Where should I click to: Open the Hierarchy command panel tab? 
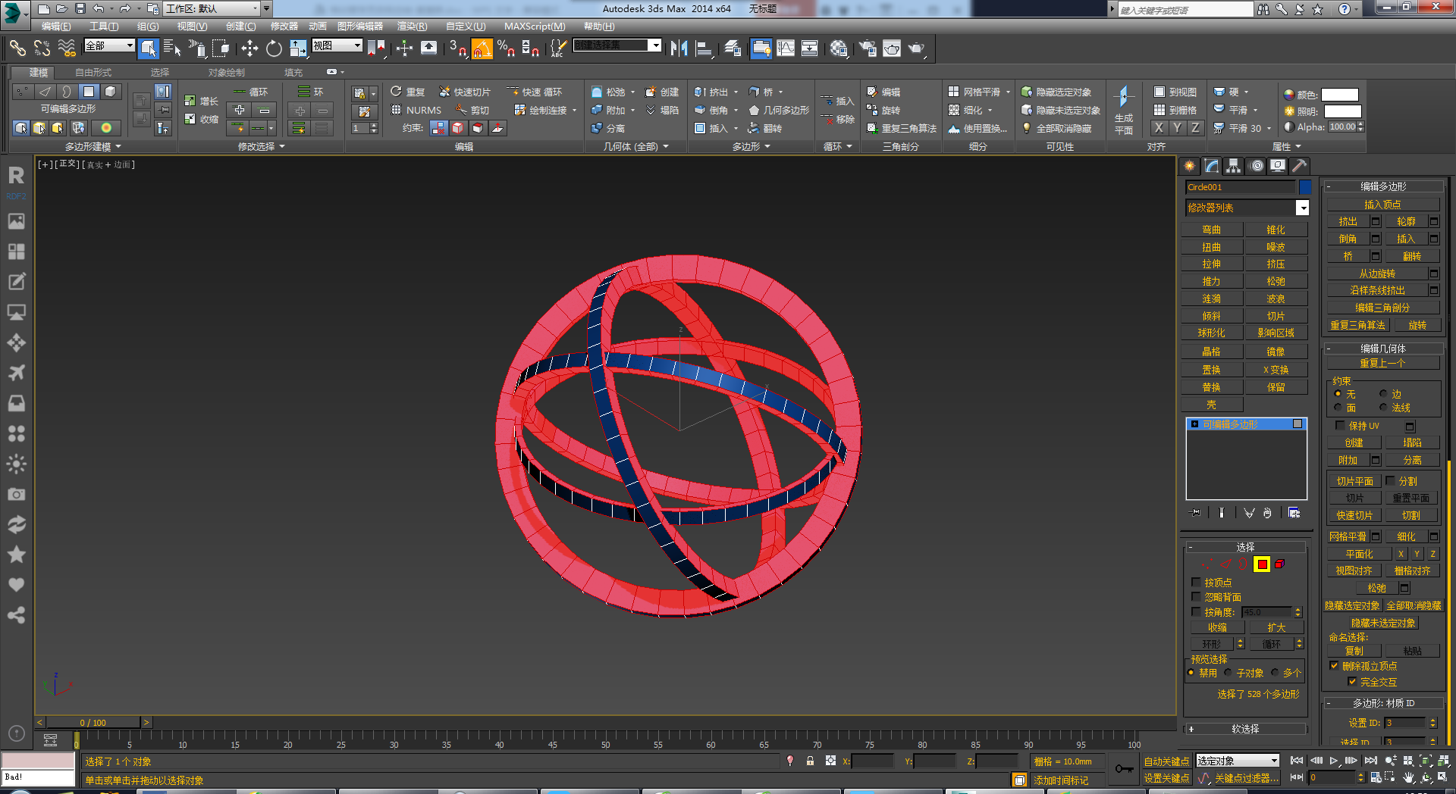pos(1234,166)
